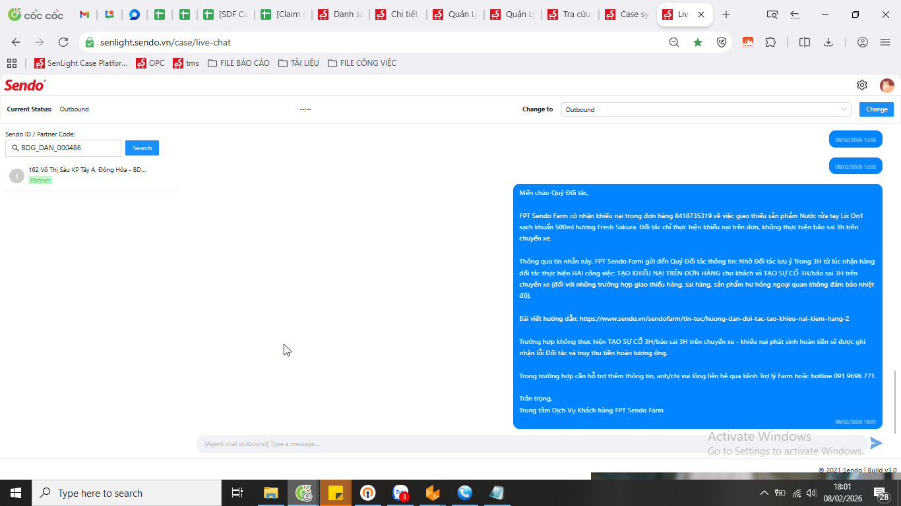Screen dimensions: 901x506
Task: Bookmark page using the green star icon
Action: pyautogui.click(x=698, y=42)
